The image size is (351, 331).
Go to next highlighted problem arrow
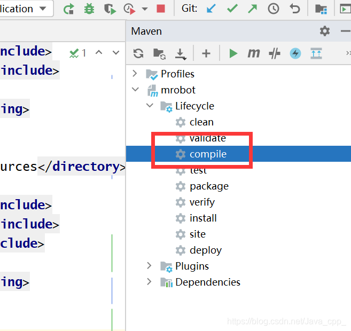[x=116, y=53]
